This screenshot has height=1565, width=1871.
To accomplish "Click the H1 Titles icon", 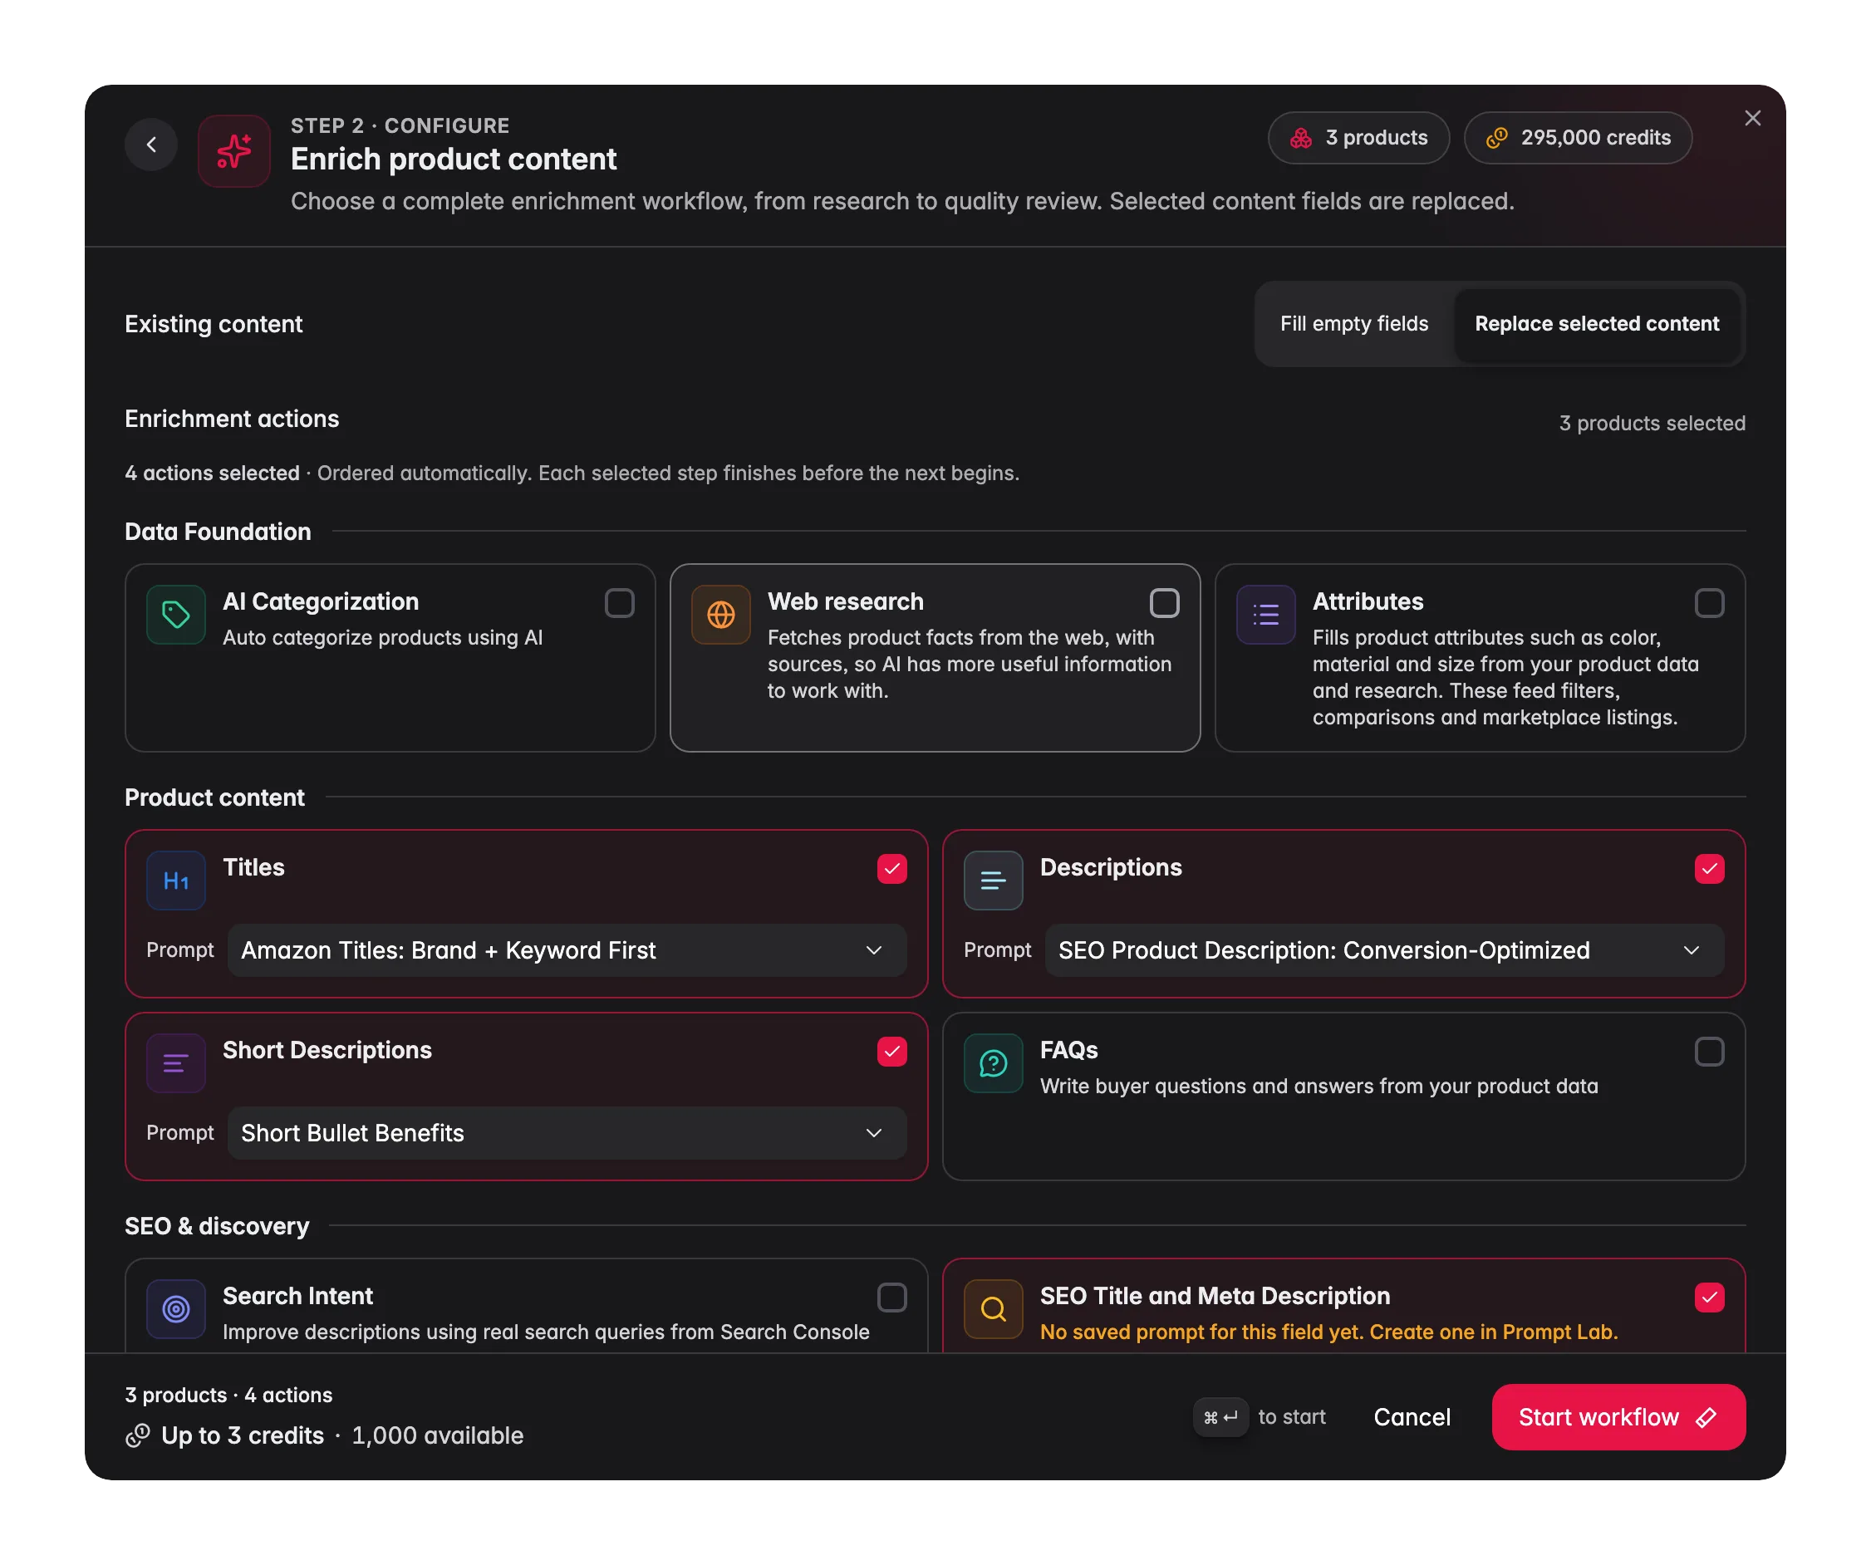I will [176, 880].
